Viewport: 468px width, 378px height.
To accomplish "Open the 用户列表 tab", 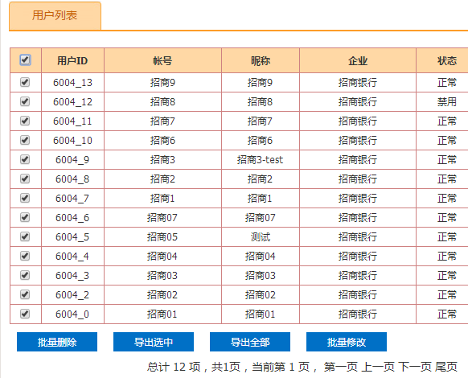I will (55, 15).
